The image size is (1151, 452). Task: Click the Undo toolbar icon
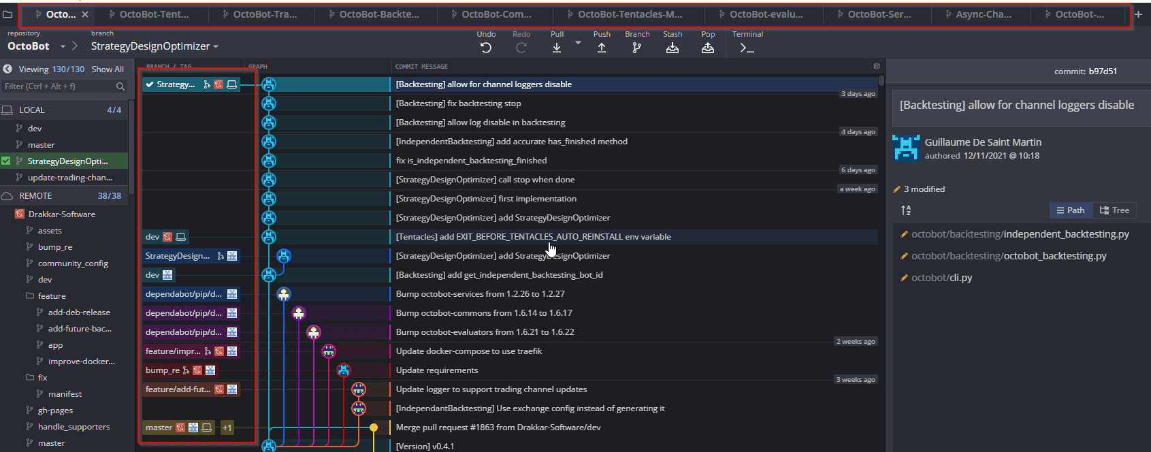tap(486, 48)
